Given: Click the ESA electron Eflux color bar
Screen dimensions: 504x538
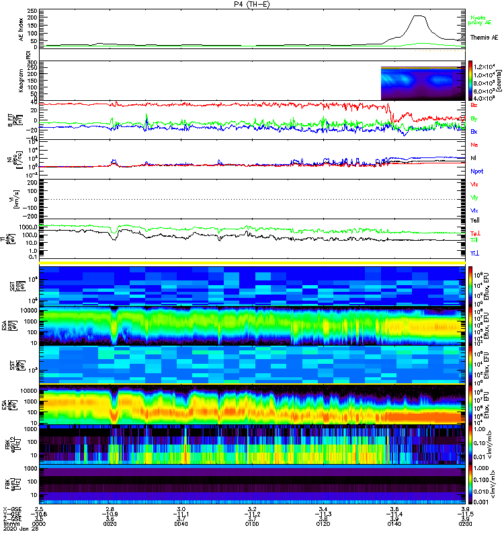Looking at the screenshot, I should (470, 405).
